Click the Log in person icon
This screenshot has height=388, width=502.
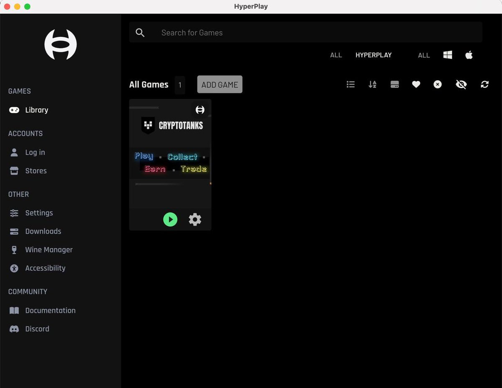(x=14, y=152)
